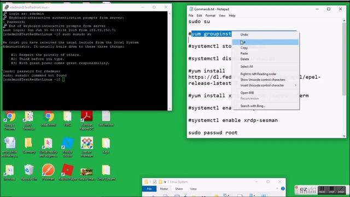Toggle Right to left Reading order
This screenshot has width=350, height=197.
[x=266, y=74]
